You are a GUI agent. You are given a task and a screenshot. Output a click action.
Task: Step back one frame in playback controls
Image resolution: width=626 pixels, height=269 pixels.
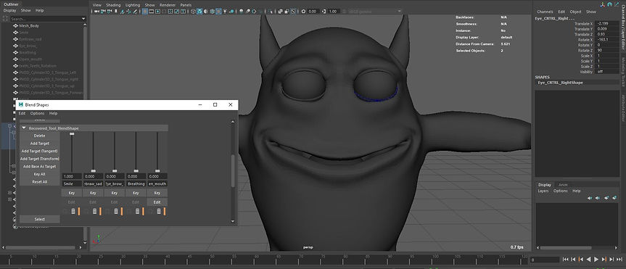(573, 260)
